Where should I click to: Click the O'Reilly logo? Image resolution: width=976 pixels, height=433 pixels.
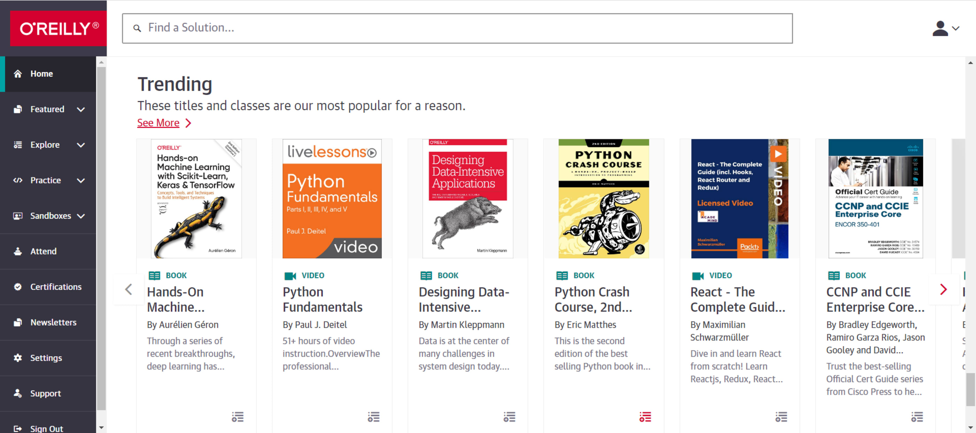pos(58,29)
